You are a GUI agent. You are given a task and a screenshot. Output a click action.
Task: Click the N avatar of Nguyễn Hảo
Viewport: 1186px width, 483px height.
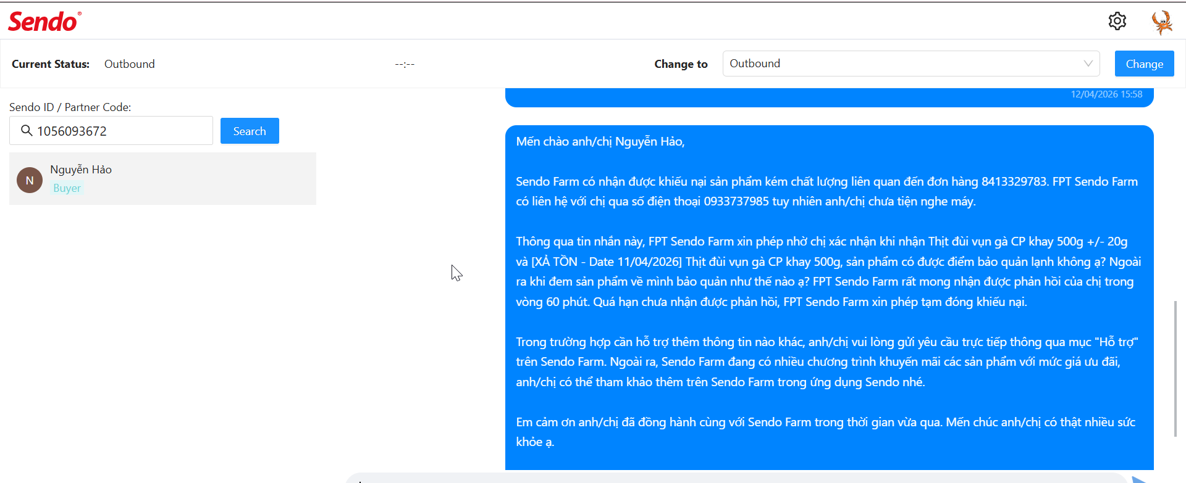click(x=30, y=180)
